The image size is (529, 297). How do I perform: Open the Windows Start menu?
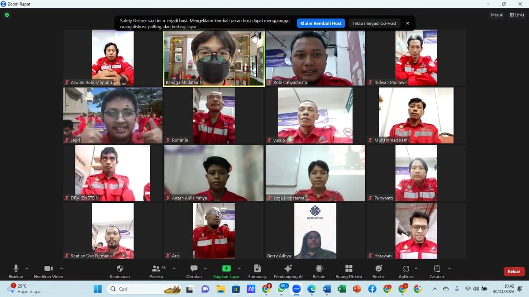tap(98, 289)
